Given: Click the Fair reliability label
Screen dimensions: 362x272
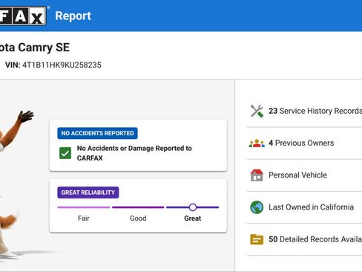Looking at the screenshot, I should click(x=84, y=218).
